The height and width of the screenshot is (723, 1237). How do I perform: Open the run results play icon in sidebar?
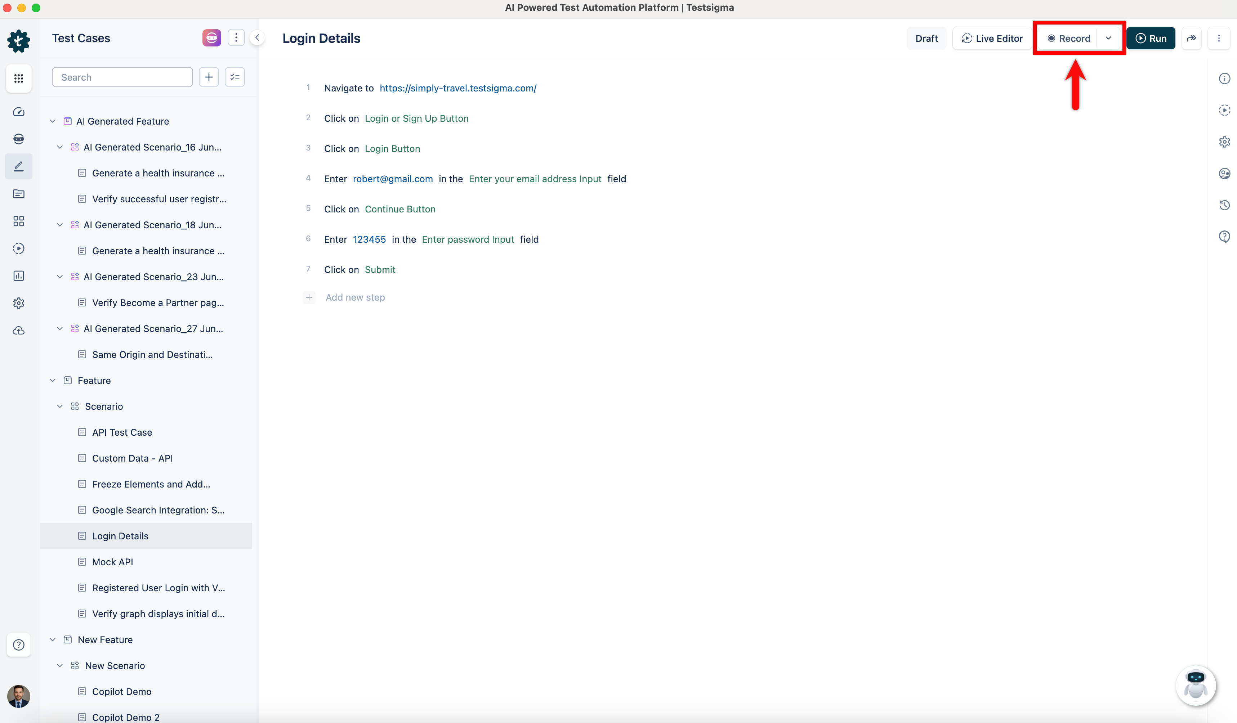pos(19,249)
